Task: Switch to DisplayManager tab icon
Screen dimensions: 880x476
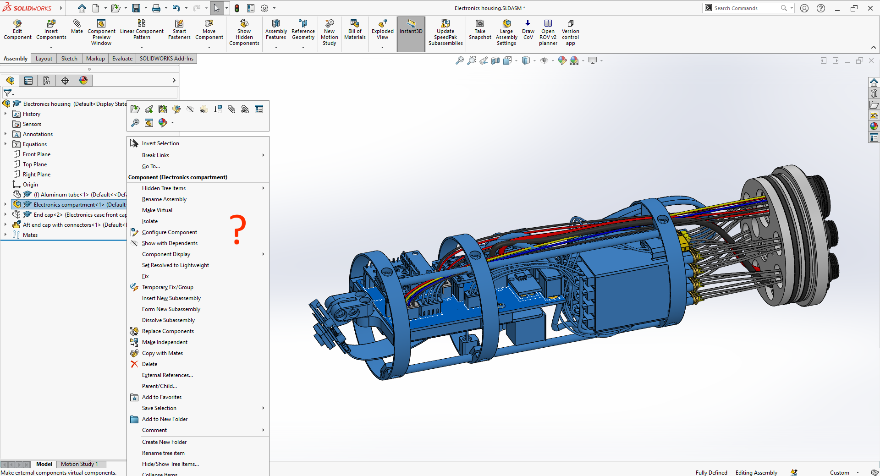Action: pos(83,81)
